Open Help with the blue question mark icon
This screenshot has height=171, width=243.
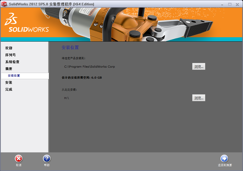47,159
